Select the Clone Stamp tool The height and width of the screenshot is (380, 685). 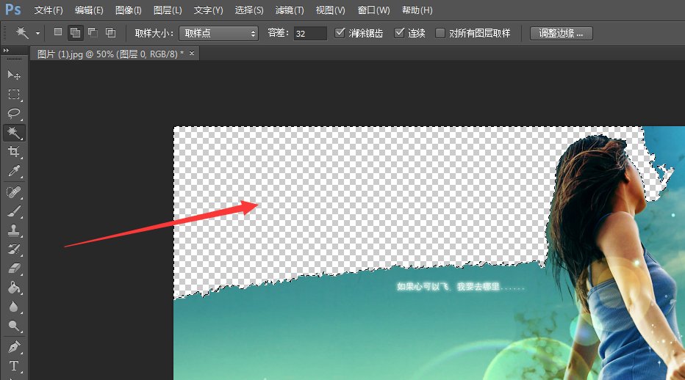coord(14,230)
